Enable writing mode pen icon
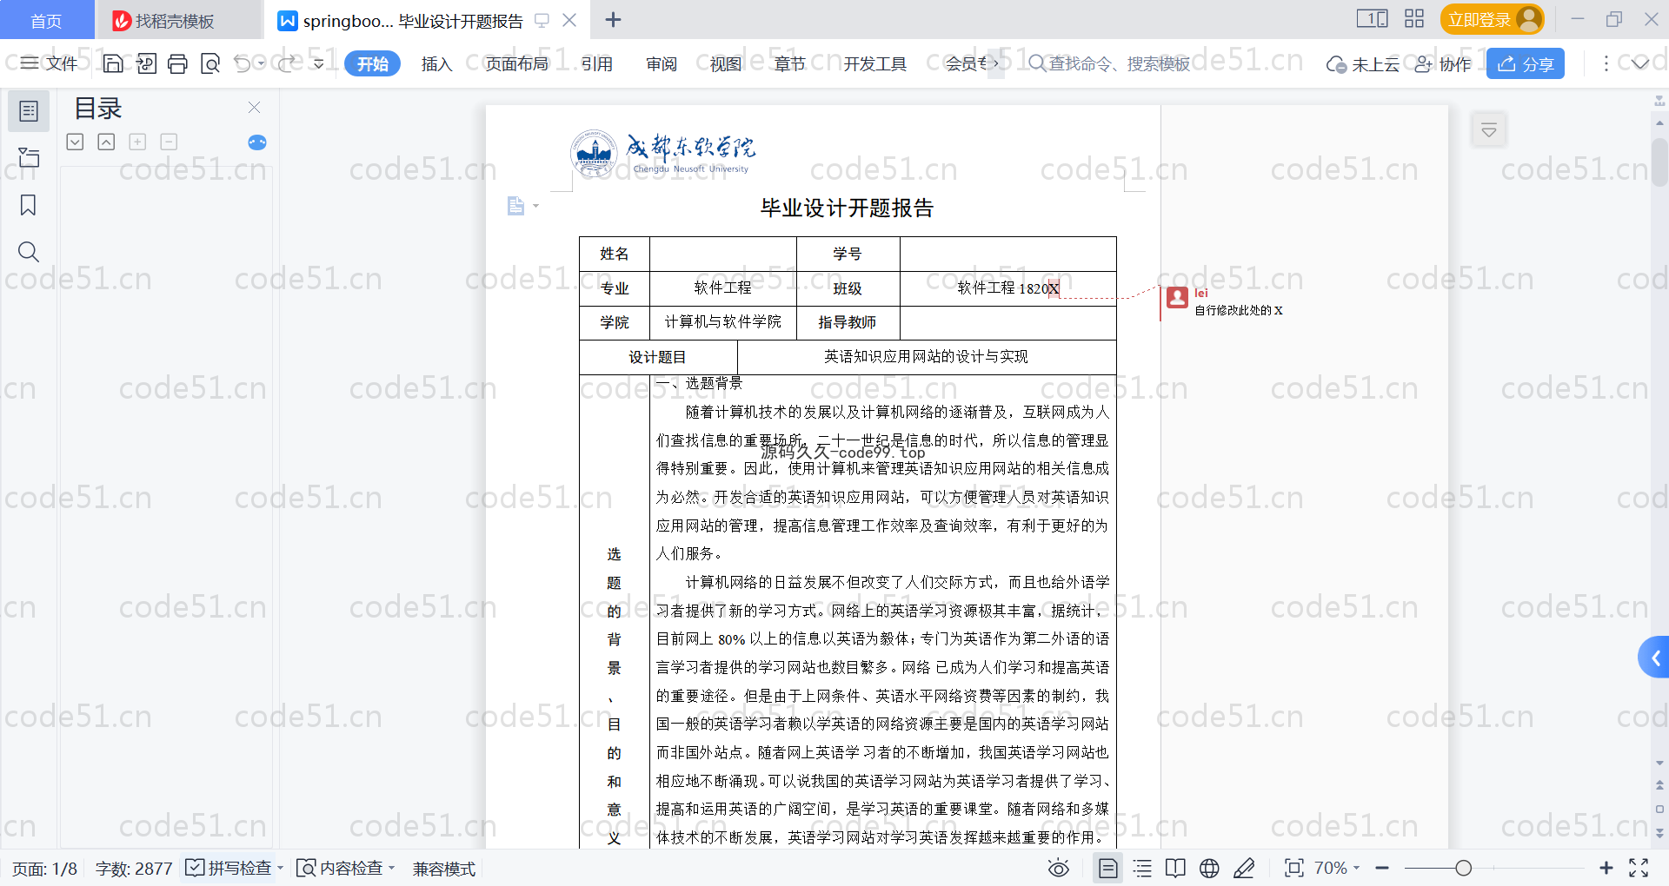1669x886 pixels. click(1244, 868)
